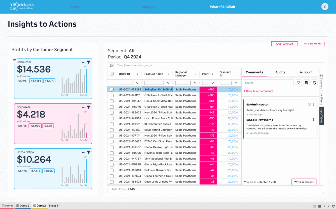This screenshot has width=336, height=209.
Task: Click the refresh comments icon
Action: tap(314, 83)
